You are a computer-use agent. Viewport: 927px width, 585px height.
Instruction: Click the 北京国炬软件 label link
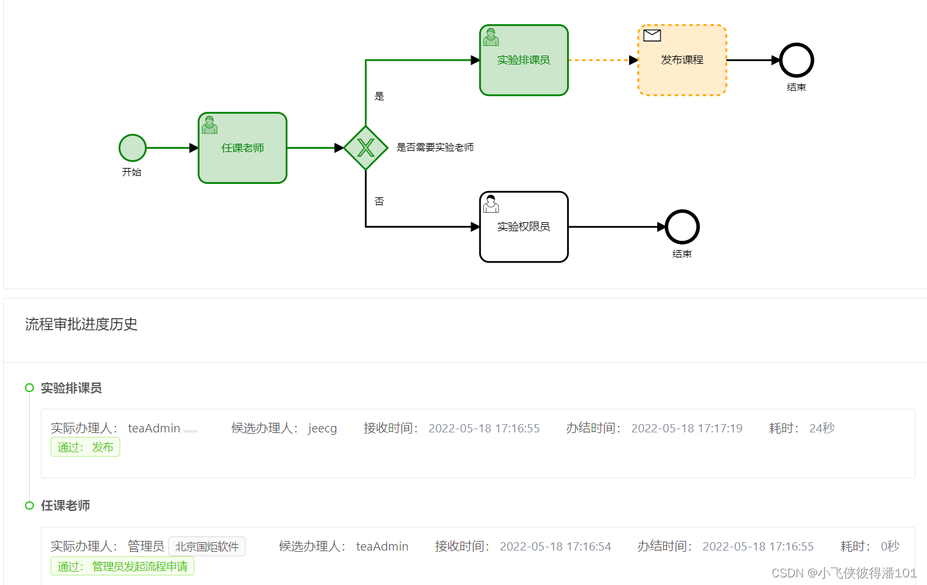(x=206, y=546)
